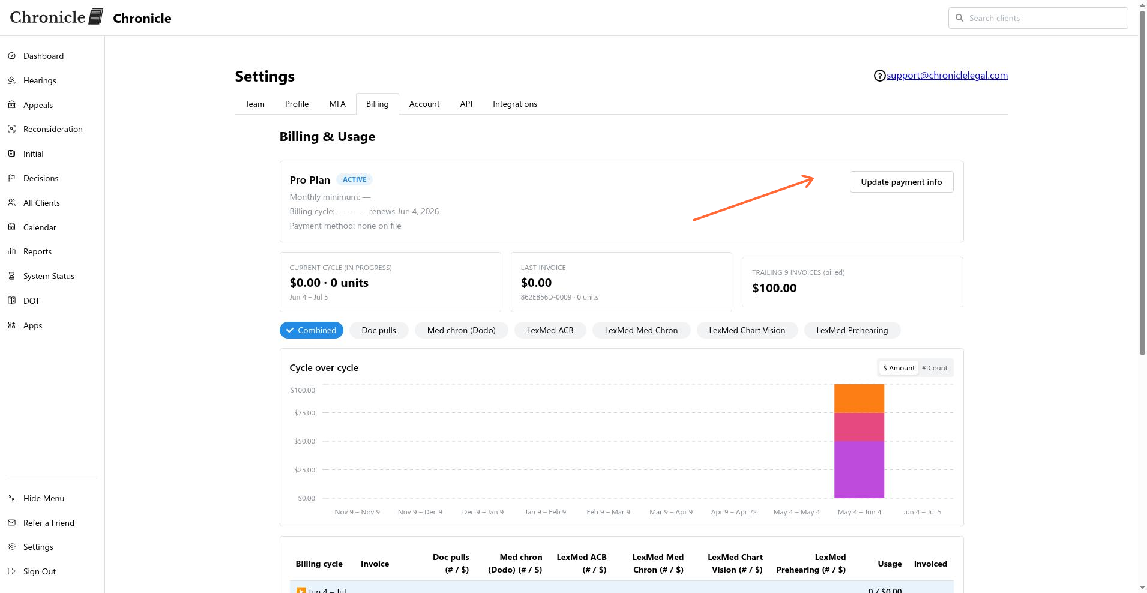Open support@chroniclelegal.com email link

pyautogui.click(x=947, y=76)
